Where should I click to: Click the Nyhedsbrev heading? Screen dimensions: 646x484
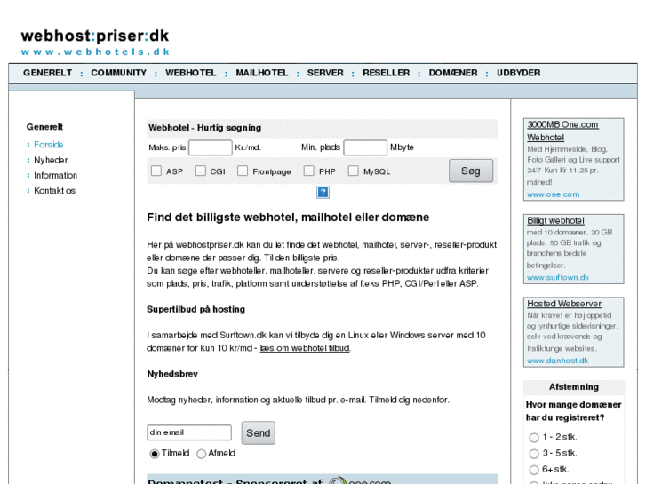click(x=172, y=374)
